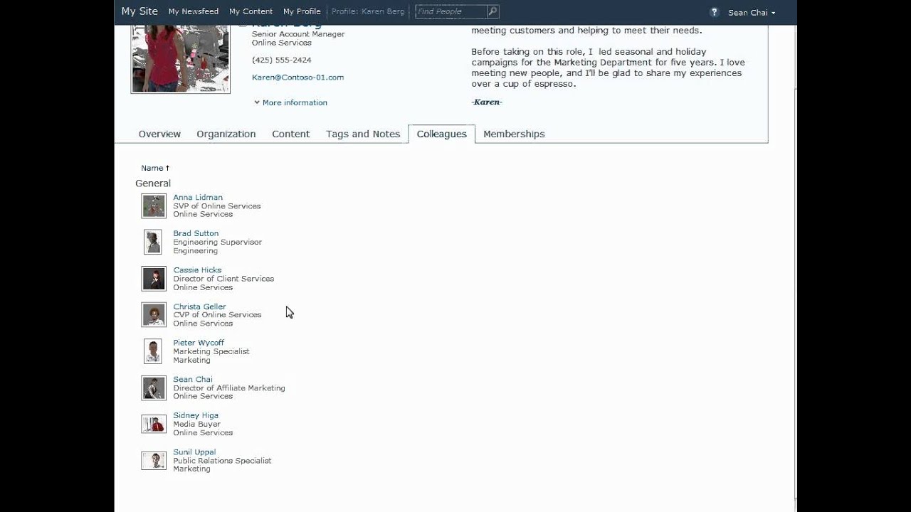Open Pieter Wycoff's profile link
Image resolution: width=911 pixels, height=512 pixels.
199,343
